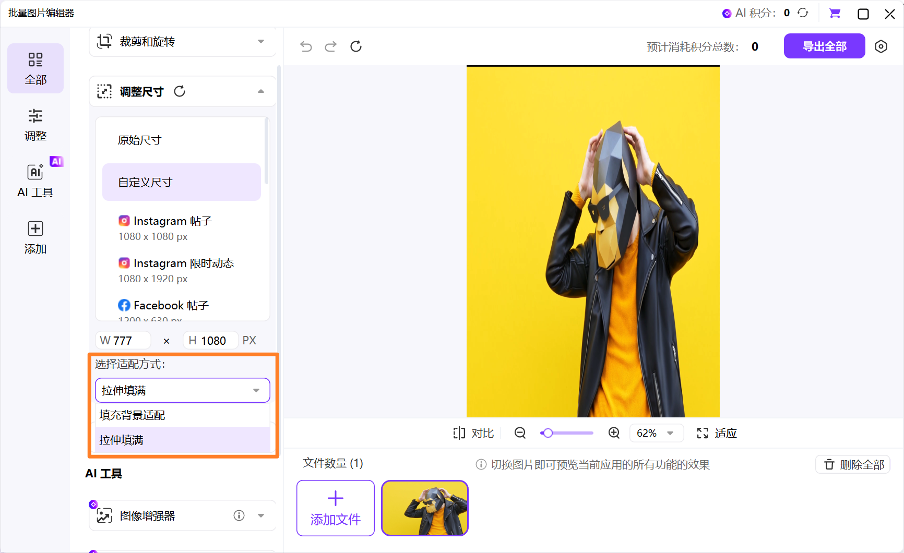904x553 pixels.
Task: Collapse the 调整尺寸 section
Action: [x=261, y=91]
